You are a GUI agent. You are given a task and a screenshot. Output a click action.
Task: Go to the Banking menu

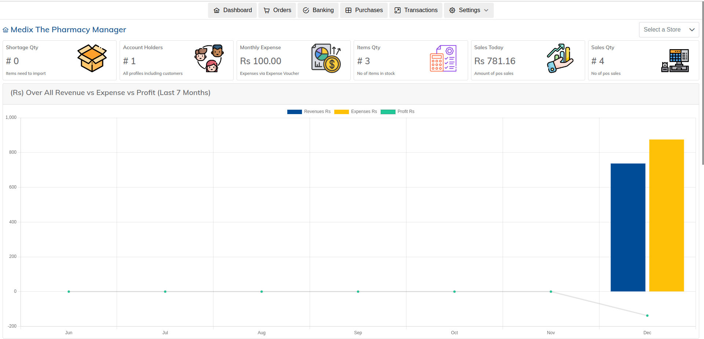318,10
